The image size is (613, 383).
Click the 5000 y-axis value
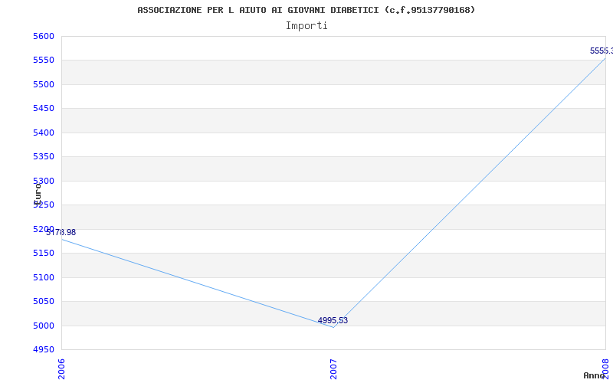click(44, 326)
